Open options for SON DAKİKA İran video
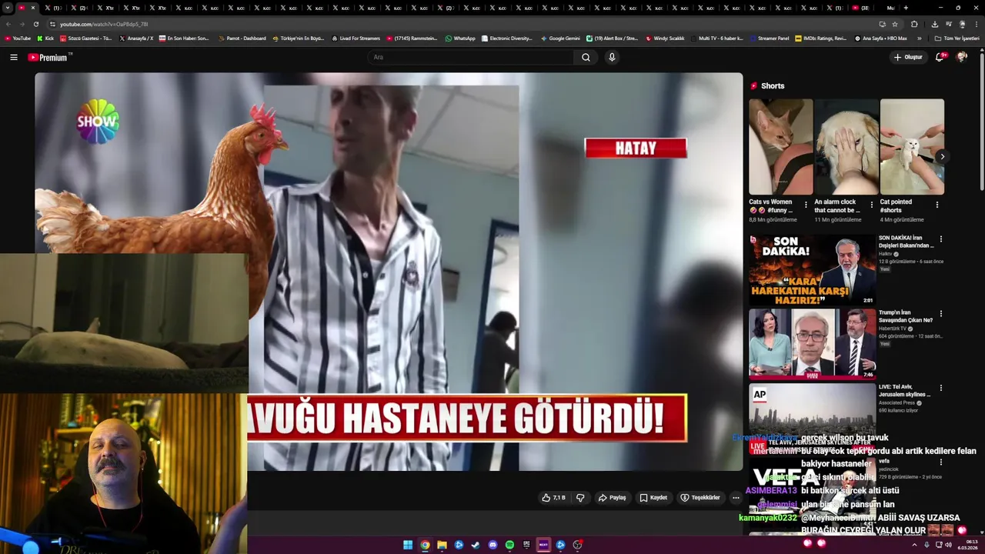Image resolution: width=985 pixels, height=554 pixels. [940, 239]
